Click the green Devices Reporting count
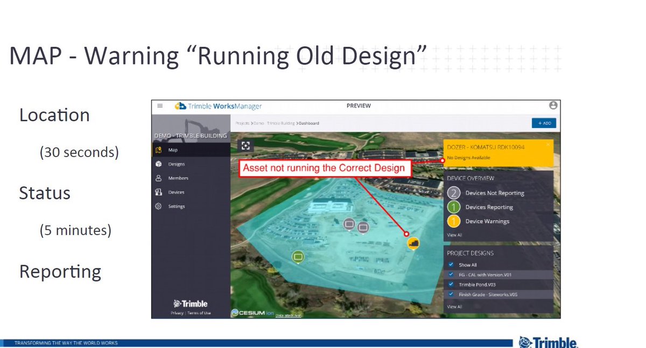The width and height of the screenshot is (646, 348). point(454,207)
